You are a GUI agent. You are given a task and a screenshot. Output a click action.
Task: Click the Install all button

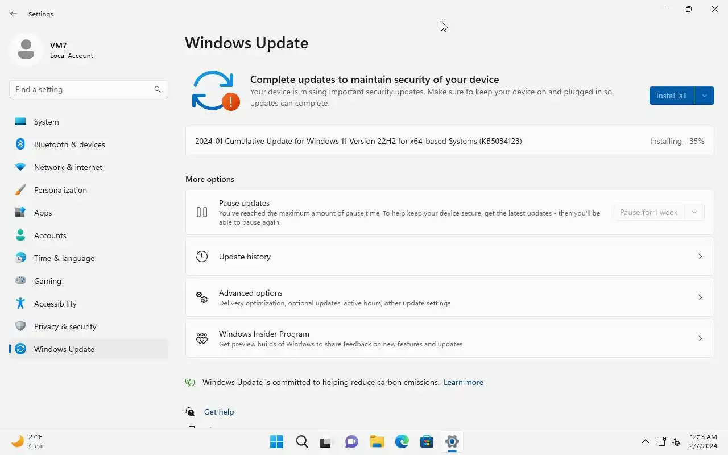click(x=672, y=96)
